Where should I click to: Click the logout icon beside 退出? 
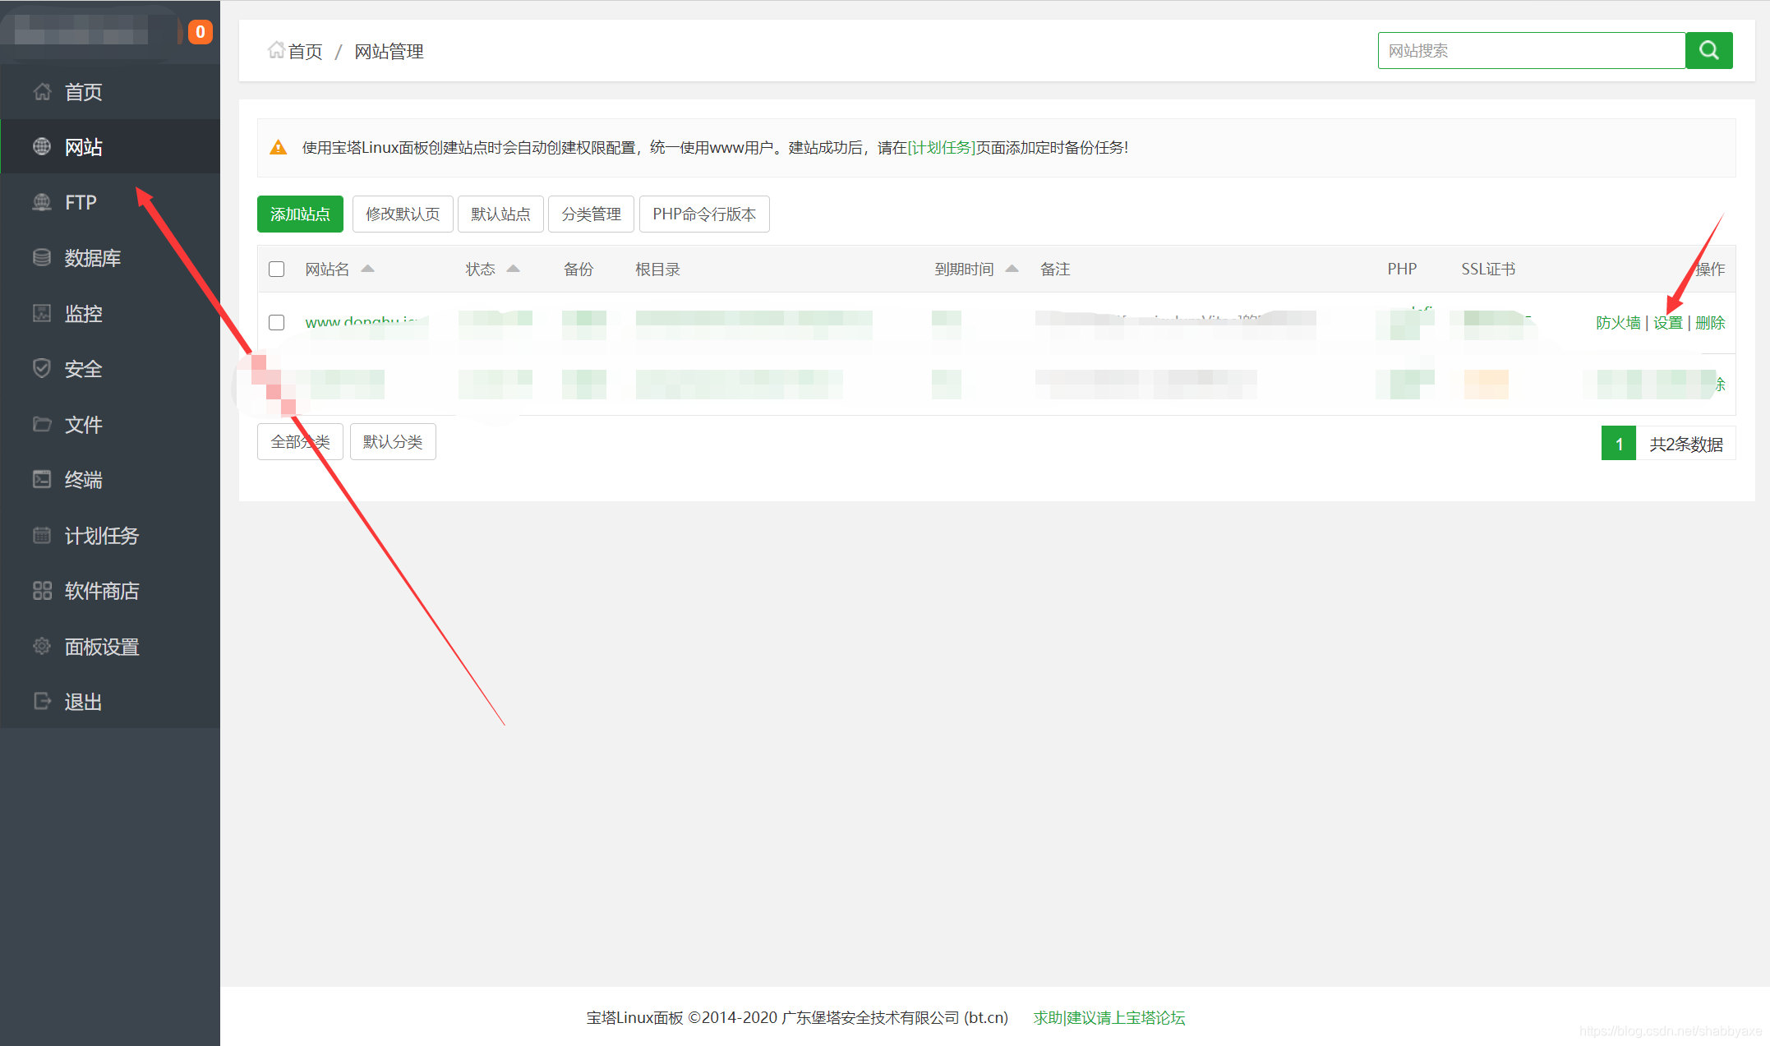(x=42, y=702)
